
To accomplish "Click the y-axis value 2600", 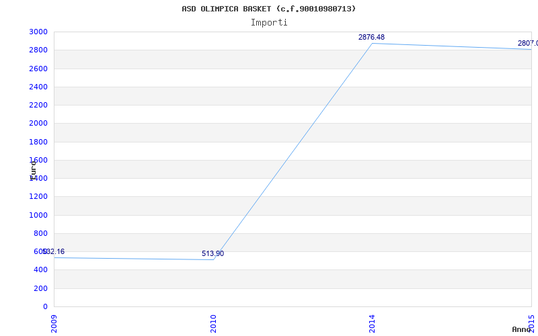I will coord(38,69).
